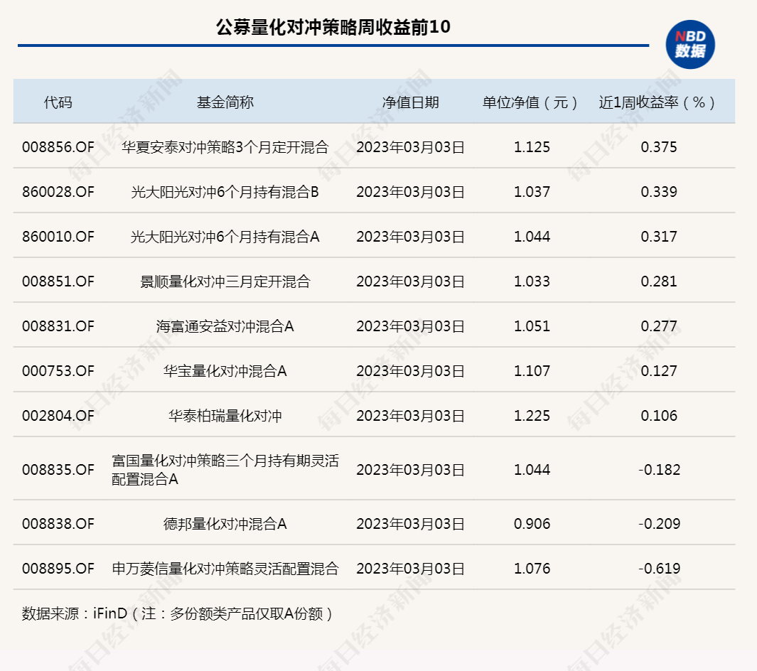Click net value 0.906
This screenshot has height=671, width=757.
coord(532,524)
